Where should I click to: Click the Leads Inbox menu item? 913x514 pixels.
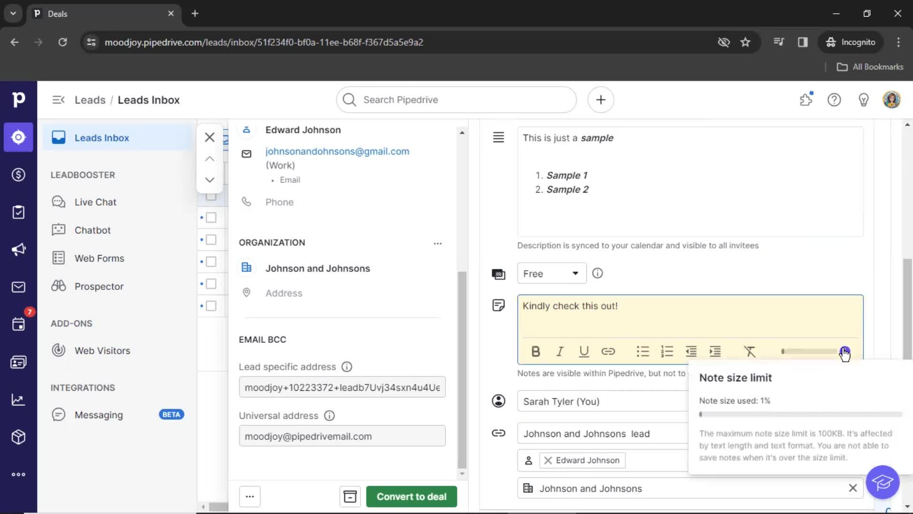point(102,138)
